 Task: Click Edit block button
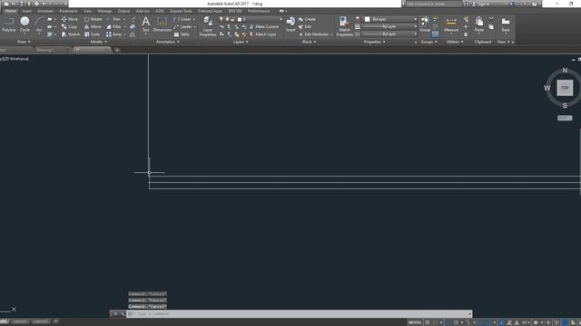[x=305, y=26]
